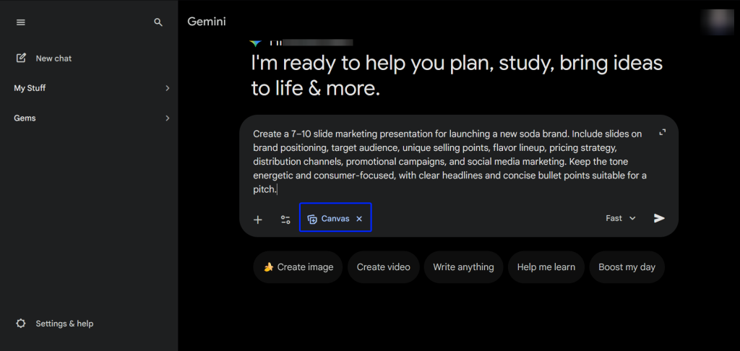740x351 pixels.
Task: Toggle the Canvas chip selection
Action: pos(329,219)
